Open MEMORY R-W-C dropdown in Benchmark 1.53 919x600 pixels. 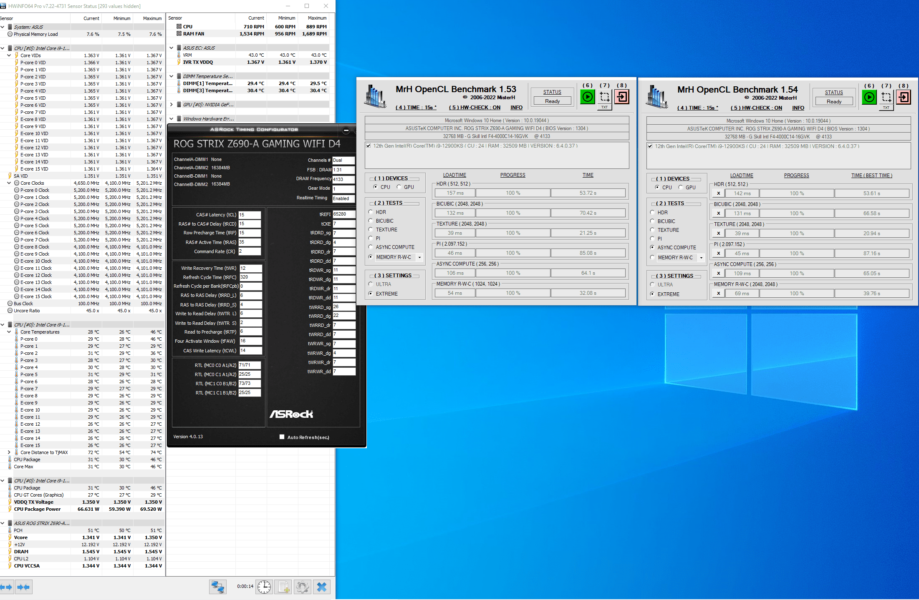(x=419, y=257)
